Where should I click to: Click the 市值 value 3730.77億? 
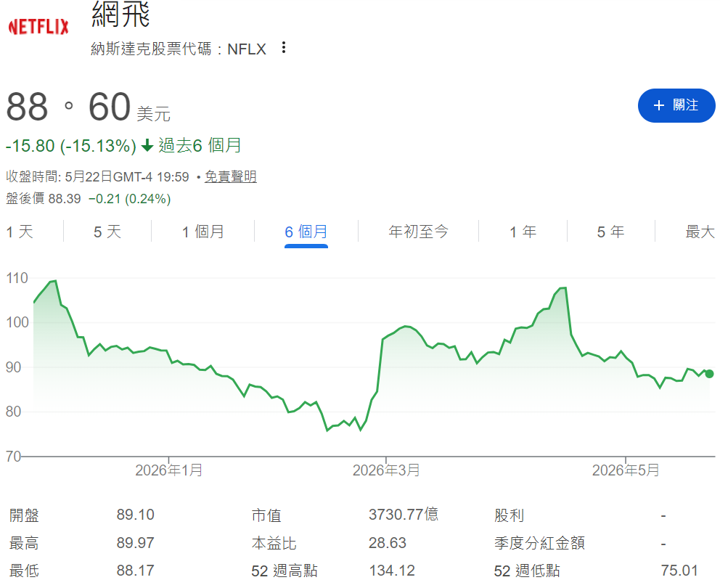(x=404, y=515)
